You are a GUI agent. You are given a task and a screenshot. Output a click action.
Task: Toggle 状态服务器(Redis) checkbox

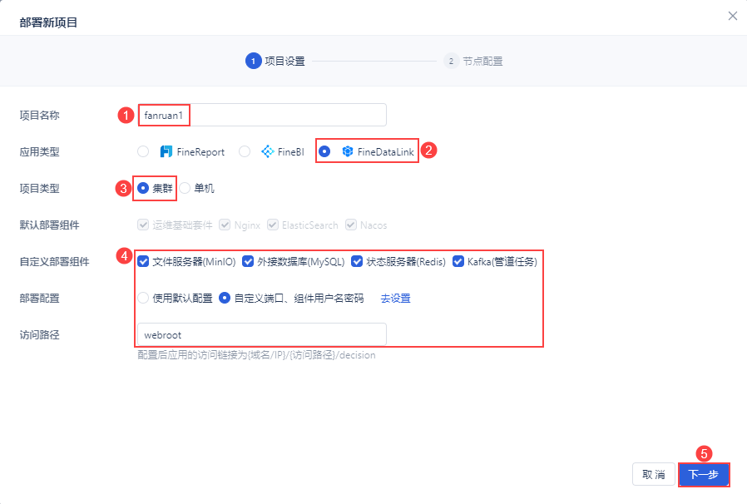(357, 261)
